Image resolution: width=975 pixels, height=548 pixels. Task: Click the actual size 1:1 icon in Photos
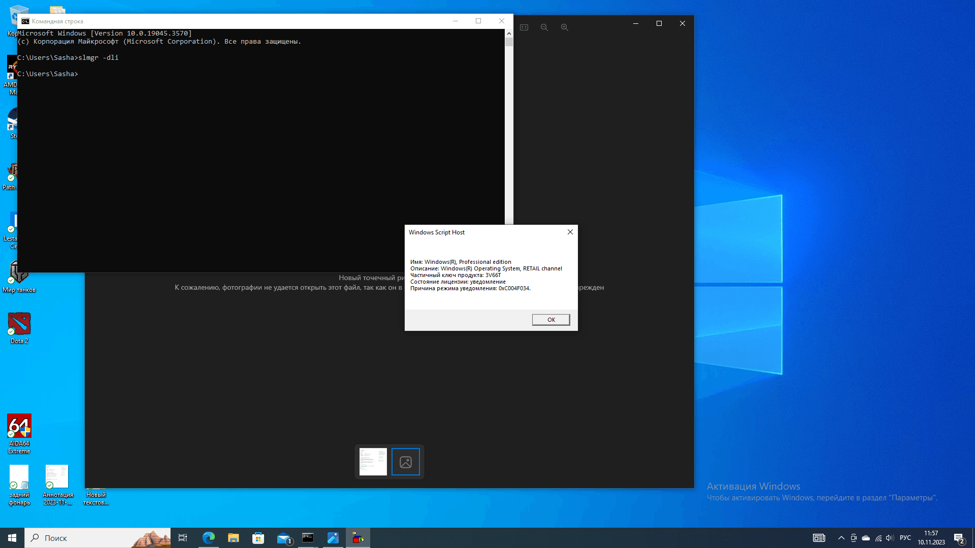point(524,27)
